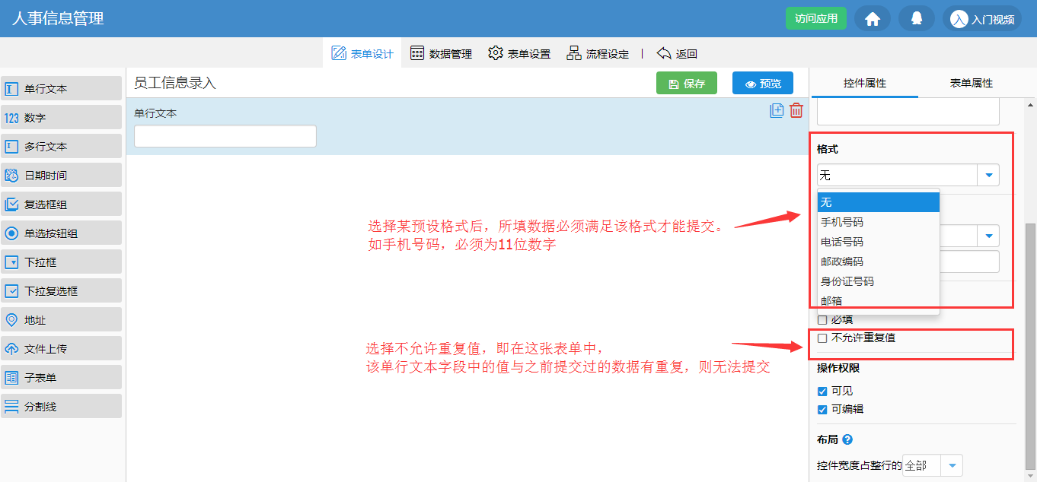Add a 单选按钮组 control

[61, 233]
